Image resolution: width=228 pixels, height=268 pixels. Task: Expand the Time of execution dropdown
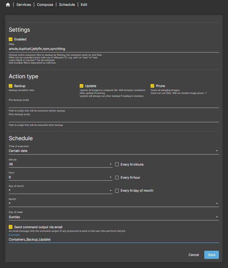coord(217,151)
